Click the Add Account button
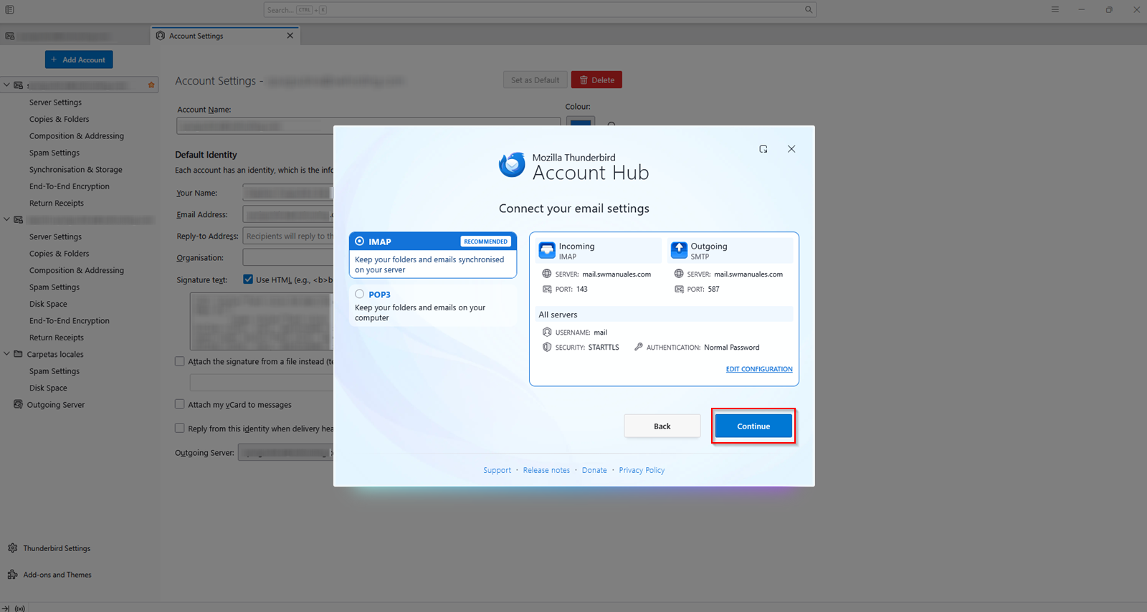This screenshot has height=612, width=1147. (x=79, y=59)
